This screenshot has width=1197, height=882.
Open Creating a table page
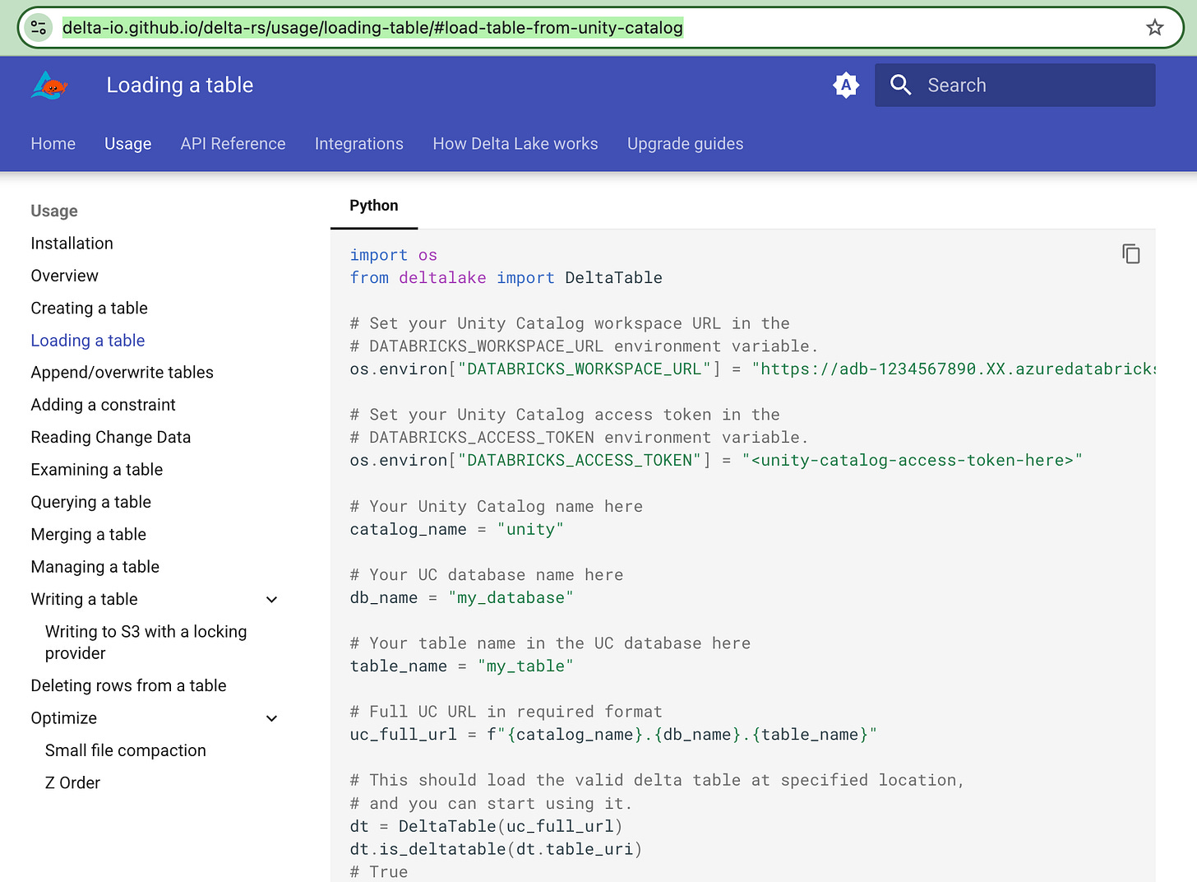coord(90,309)
